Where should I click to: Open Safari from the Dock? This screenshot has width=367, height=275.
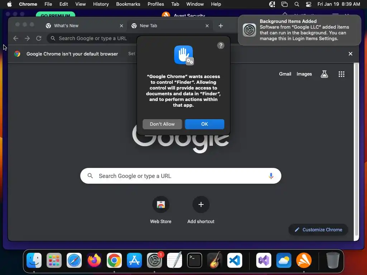74,260
